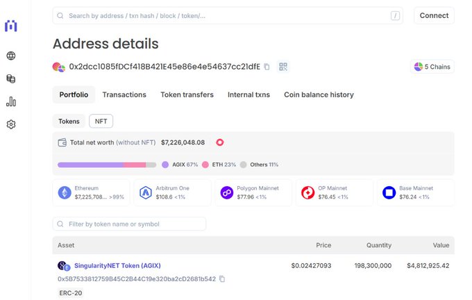Switch to the Transactions tab
This screenshot has width=472, height=300.
124,94
